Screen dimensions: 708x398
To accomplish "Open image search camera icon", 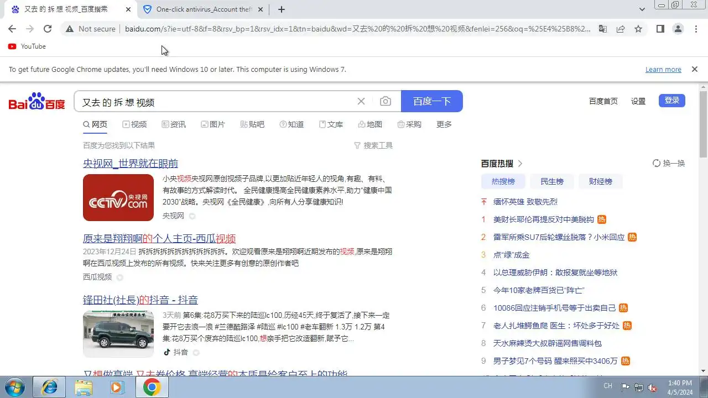I will 386,101.
